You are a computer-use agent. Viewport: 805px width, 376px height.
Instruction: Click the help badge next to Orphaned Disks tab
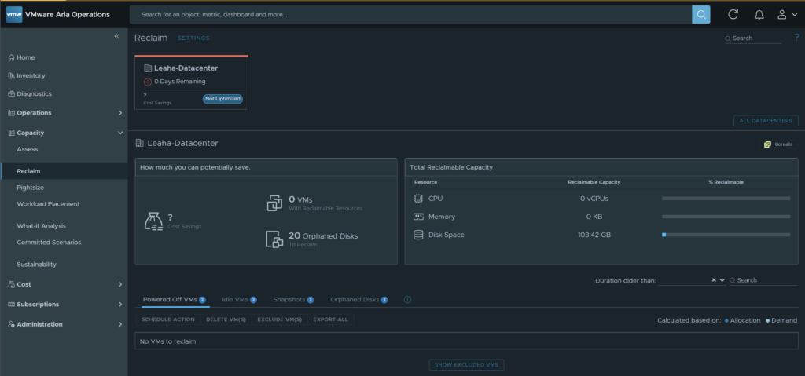[x=384, y=300]
